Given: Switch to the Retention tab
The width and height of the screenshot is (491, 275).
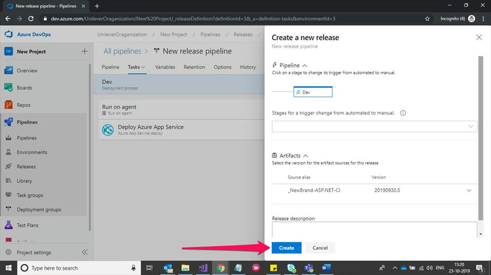Looking at the screenshot, I should click(194, 67).
